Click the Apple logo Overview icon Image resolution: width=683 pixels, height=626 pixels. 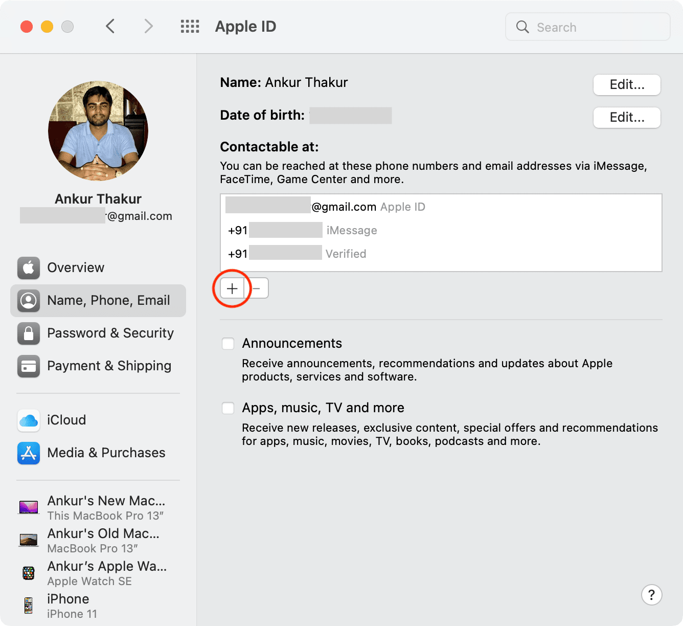(29, 268)
